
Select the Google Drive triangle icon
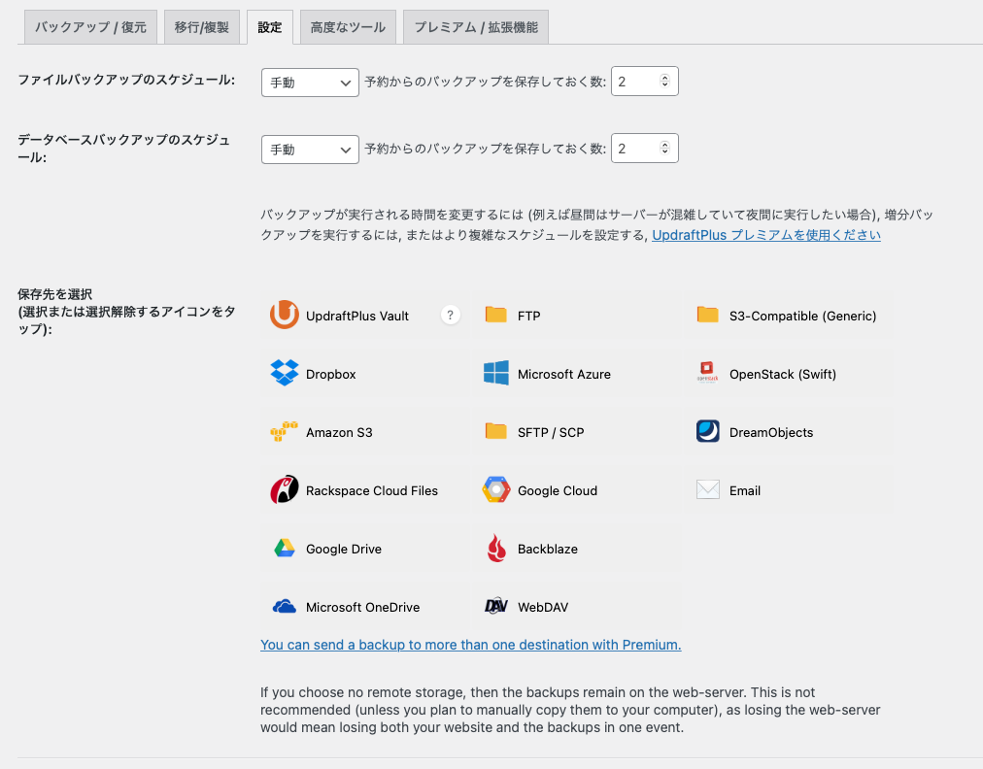284,549
